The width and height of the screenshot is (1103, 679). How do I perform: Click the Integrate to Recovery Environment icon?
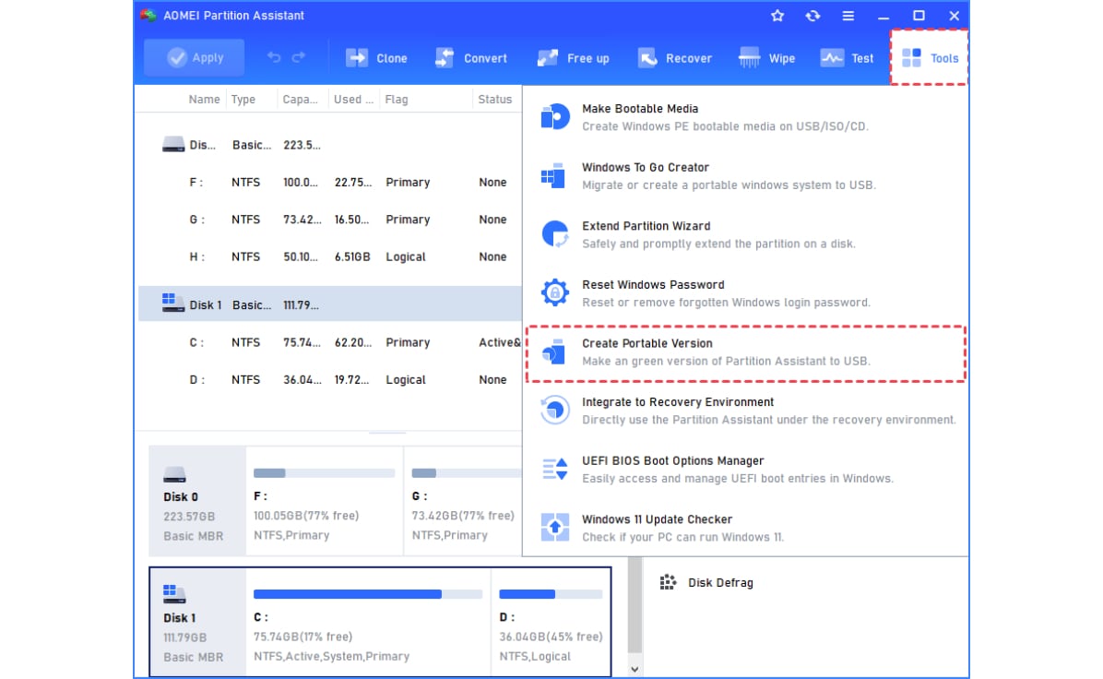pyautogui.click(x=555, y=411)
